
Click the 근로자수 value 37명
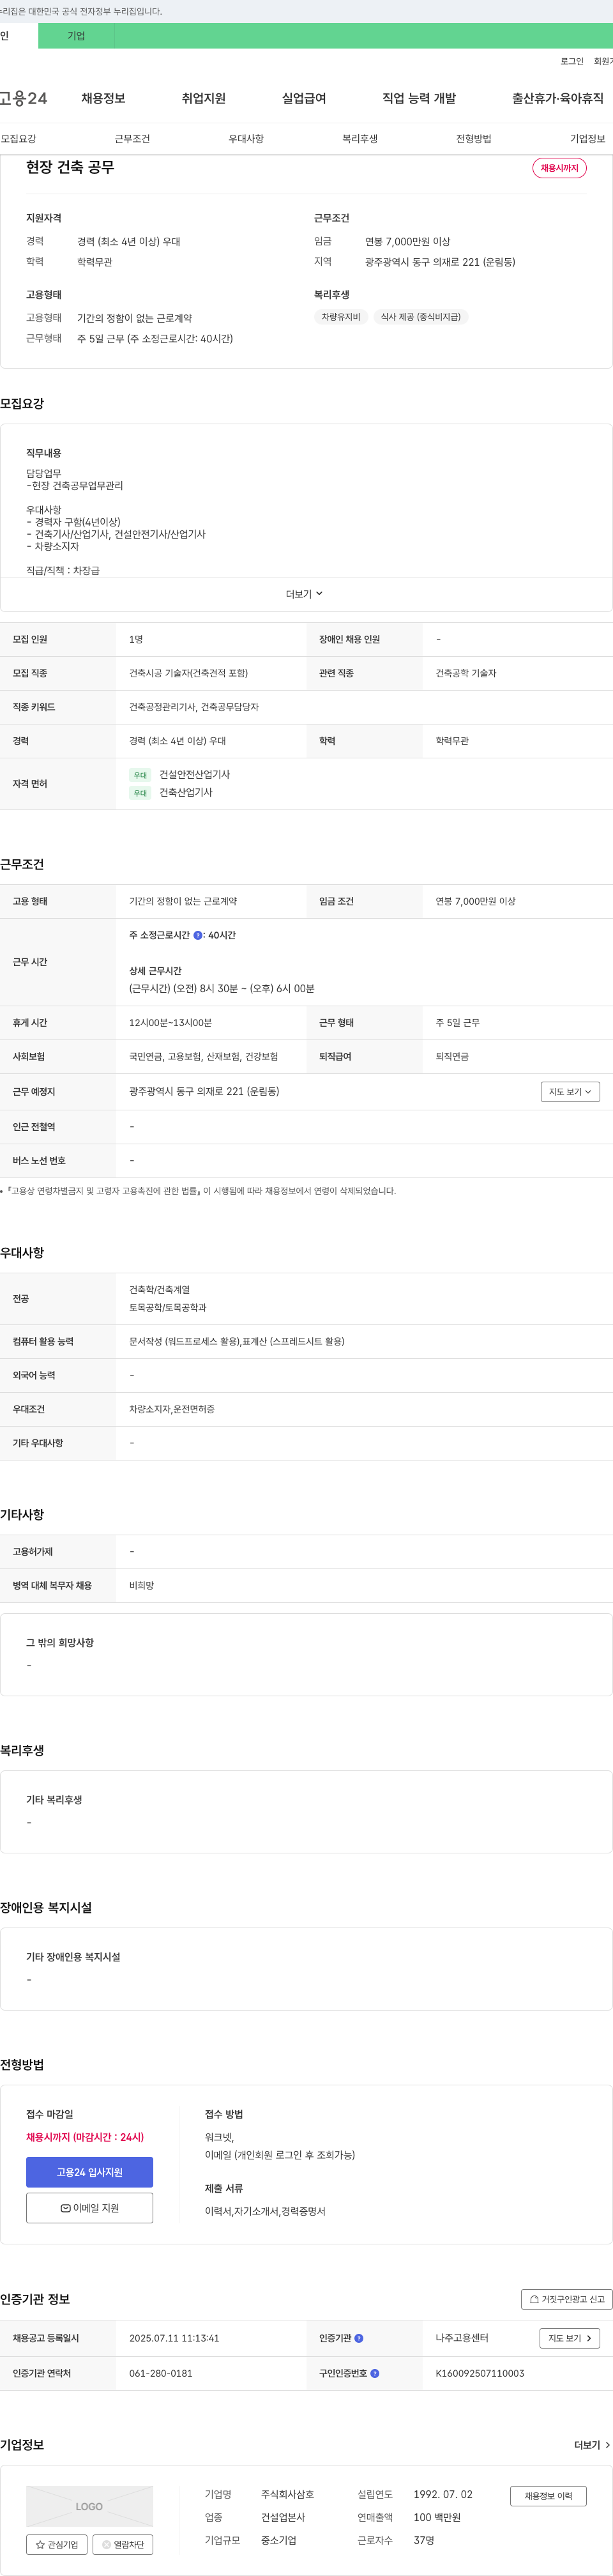point(424,2540)
